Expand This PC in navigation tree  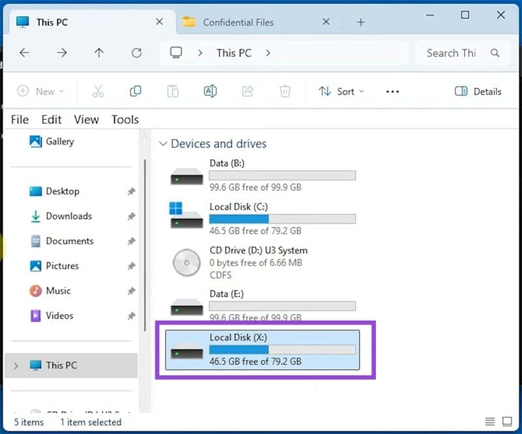click(x=16, y=366)
